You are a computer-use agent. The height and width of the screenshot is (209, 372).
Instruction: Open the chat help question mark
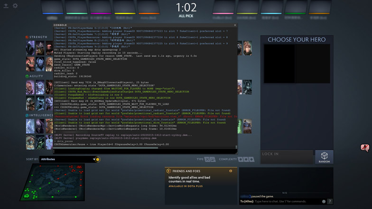coord(330,201)
